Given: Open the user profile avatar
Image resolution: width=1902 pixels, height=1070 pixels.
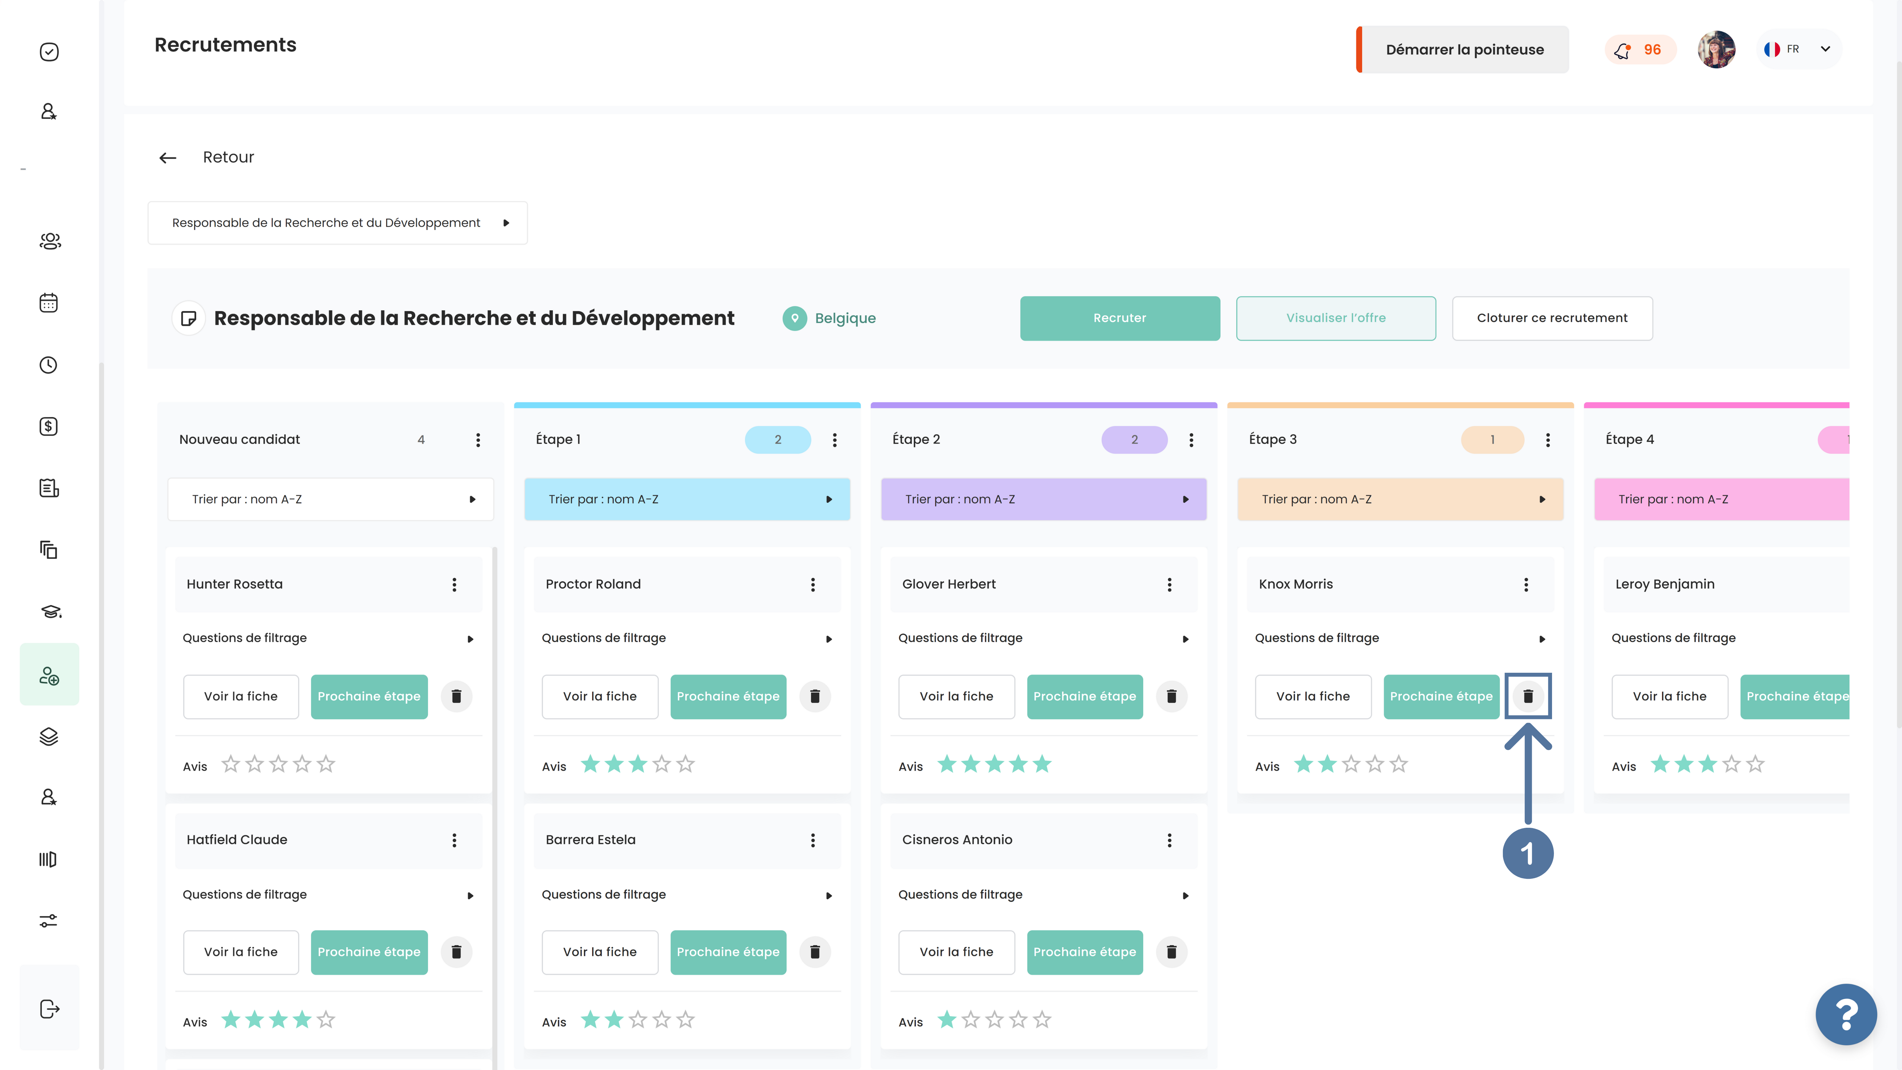Looking at the screenshot, I should [1716, 49].
